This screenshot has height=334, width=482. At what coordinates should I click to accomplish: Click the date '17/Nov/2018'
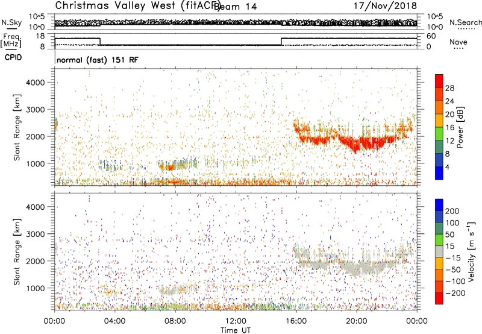[x=385, y=6]
